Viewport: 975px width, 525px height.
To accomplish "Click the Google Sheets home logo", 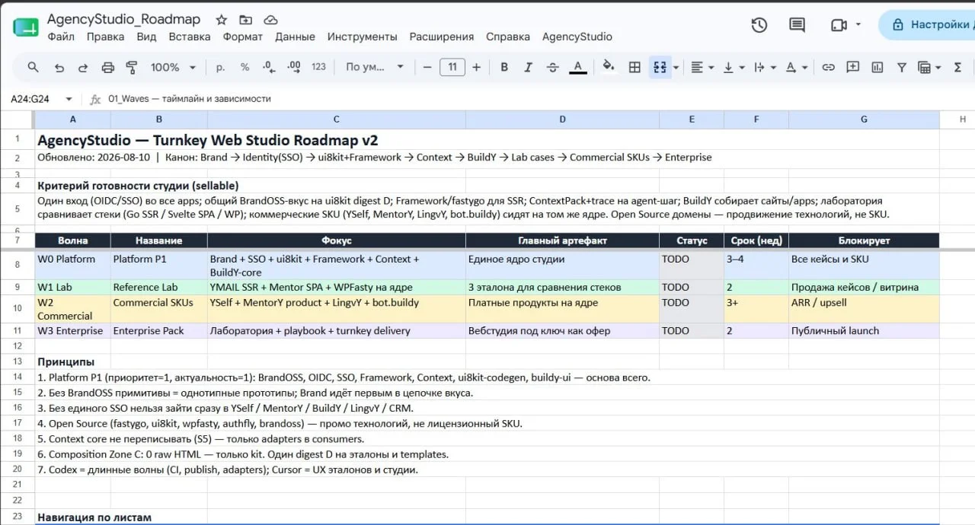I will pyautogui.click(x=25, y=26).
